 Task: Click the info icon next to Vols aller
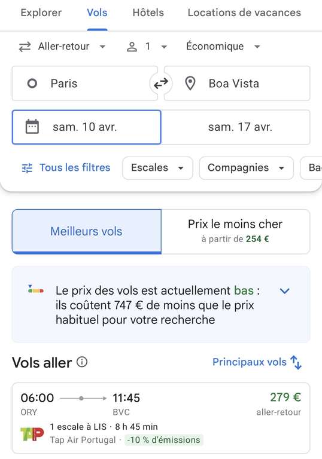82,362
